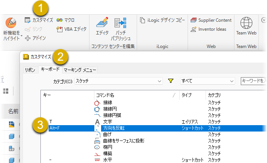Click the yellow filter funnel icon

171,81
